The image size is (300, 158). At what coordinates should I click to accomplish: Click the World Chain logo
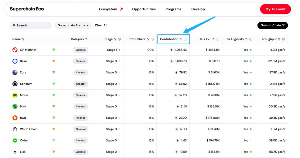coord(15,129)
